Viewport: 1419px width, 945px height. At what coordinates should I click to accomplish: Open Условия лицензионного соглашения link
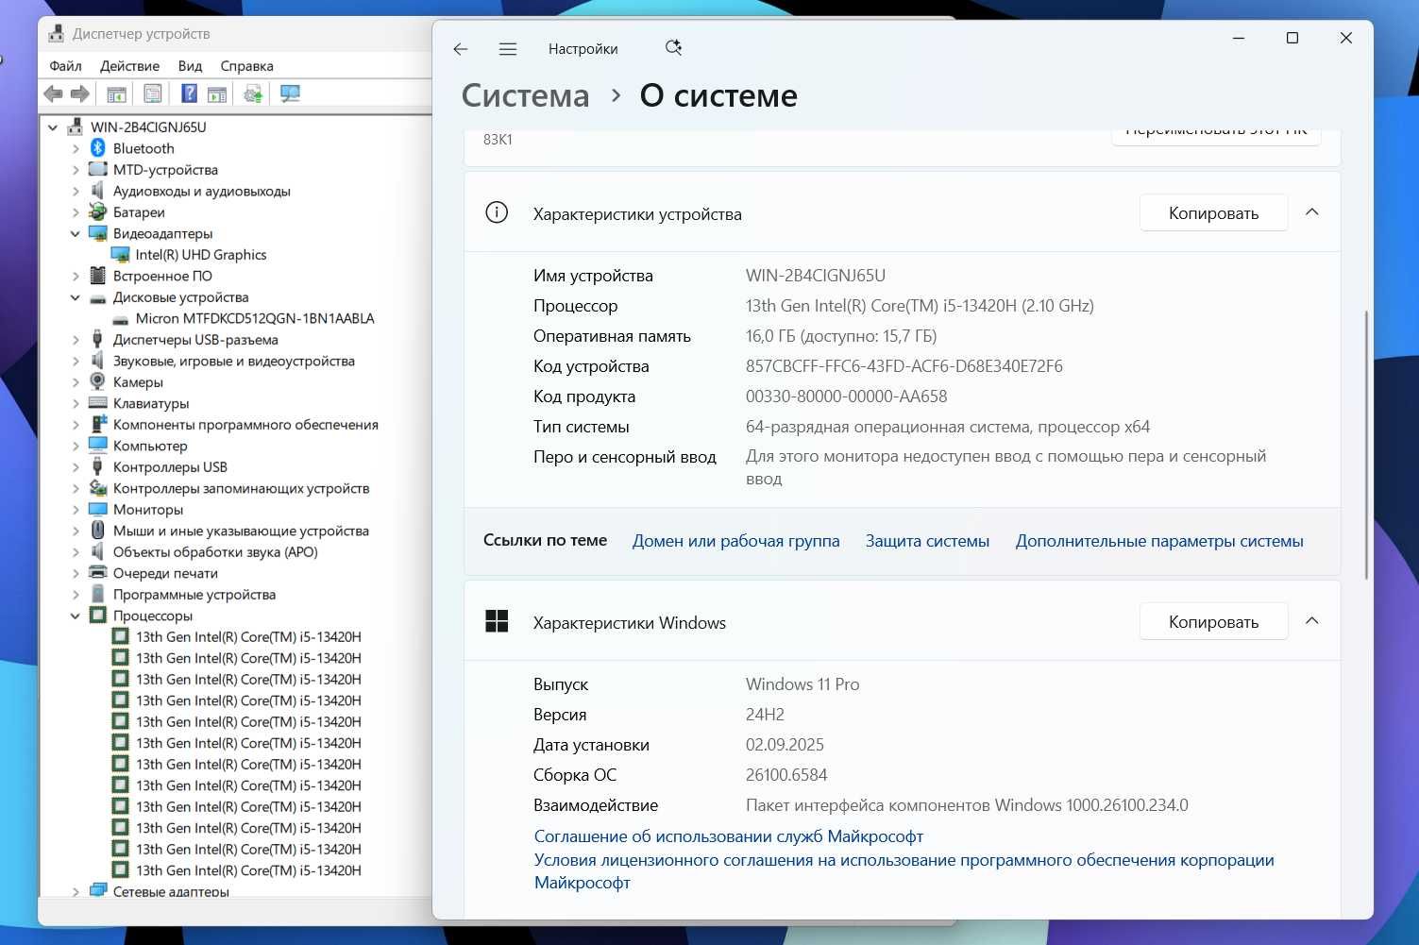[904, 871]
